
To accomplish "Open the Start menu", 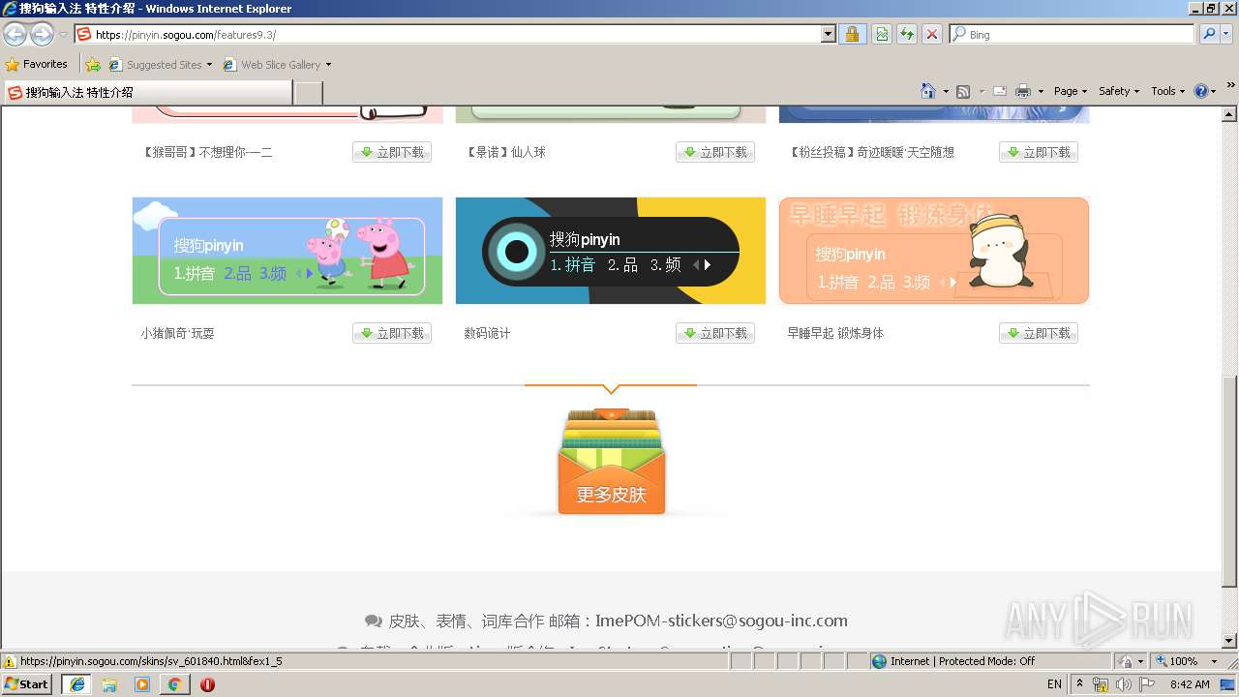I will pyautogui.click(x=27, y=684).
